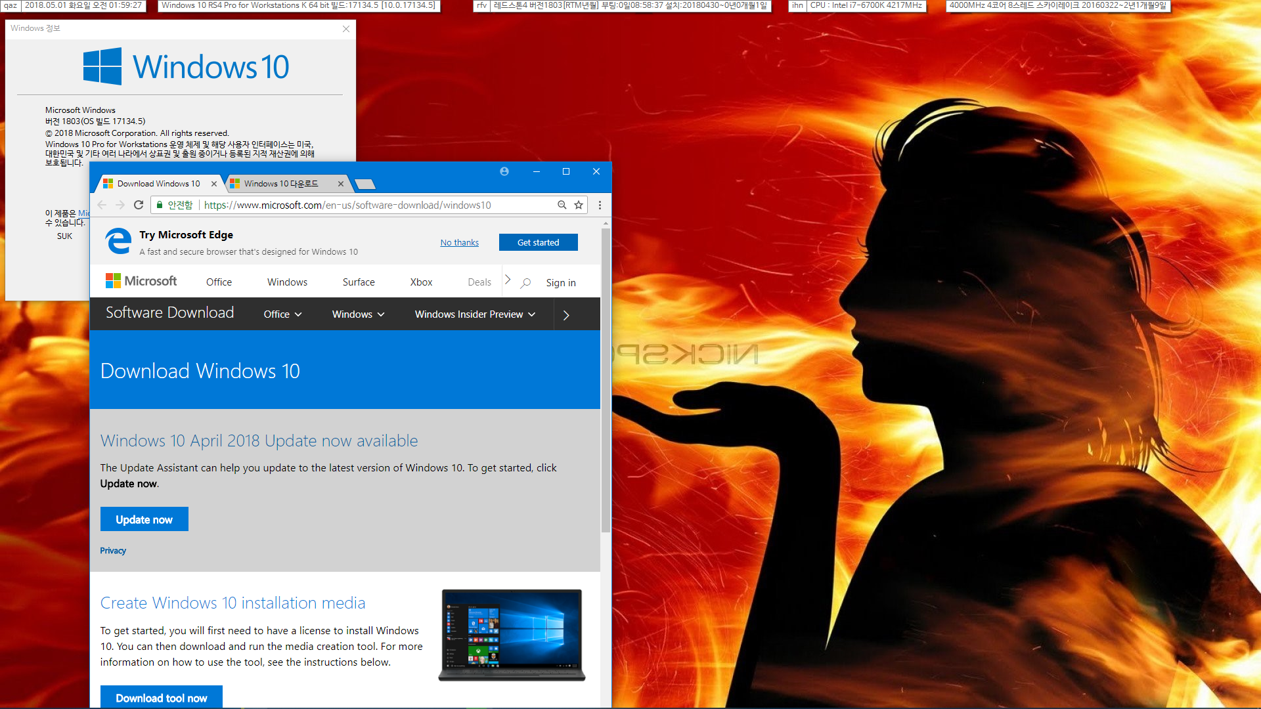Open Privacy link
The width and height of the screenshot is (1261, 709).
[113, 551]
